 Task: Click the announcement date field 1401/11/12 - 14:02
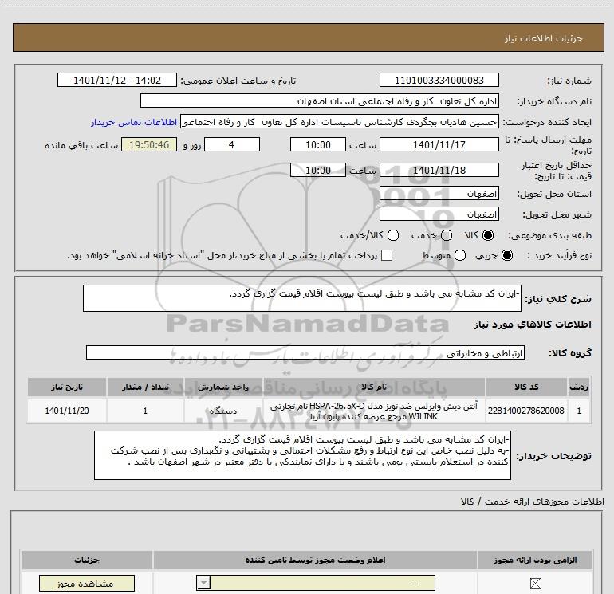point(117,81)
